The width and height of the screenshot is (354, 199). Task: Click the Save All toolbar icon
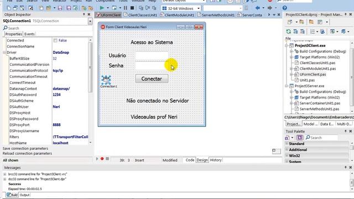point(69,8)
